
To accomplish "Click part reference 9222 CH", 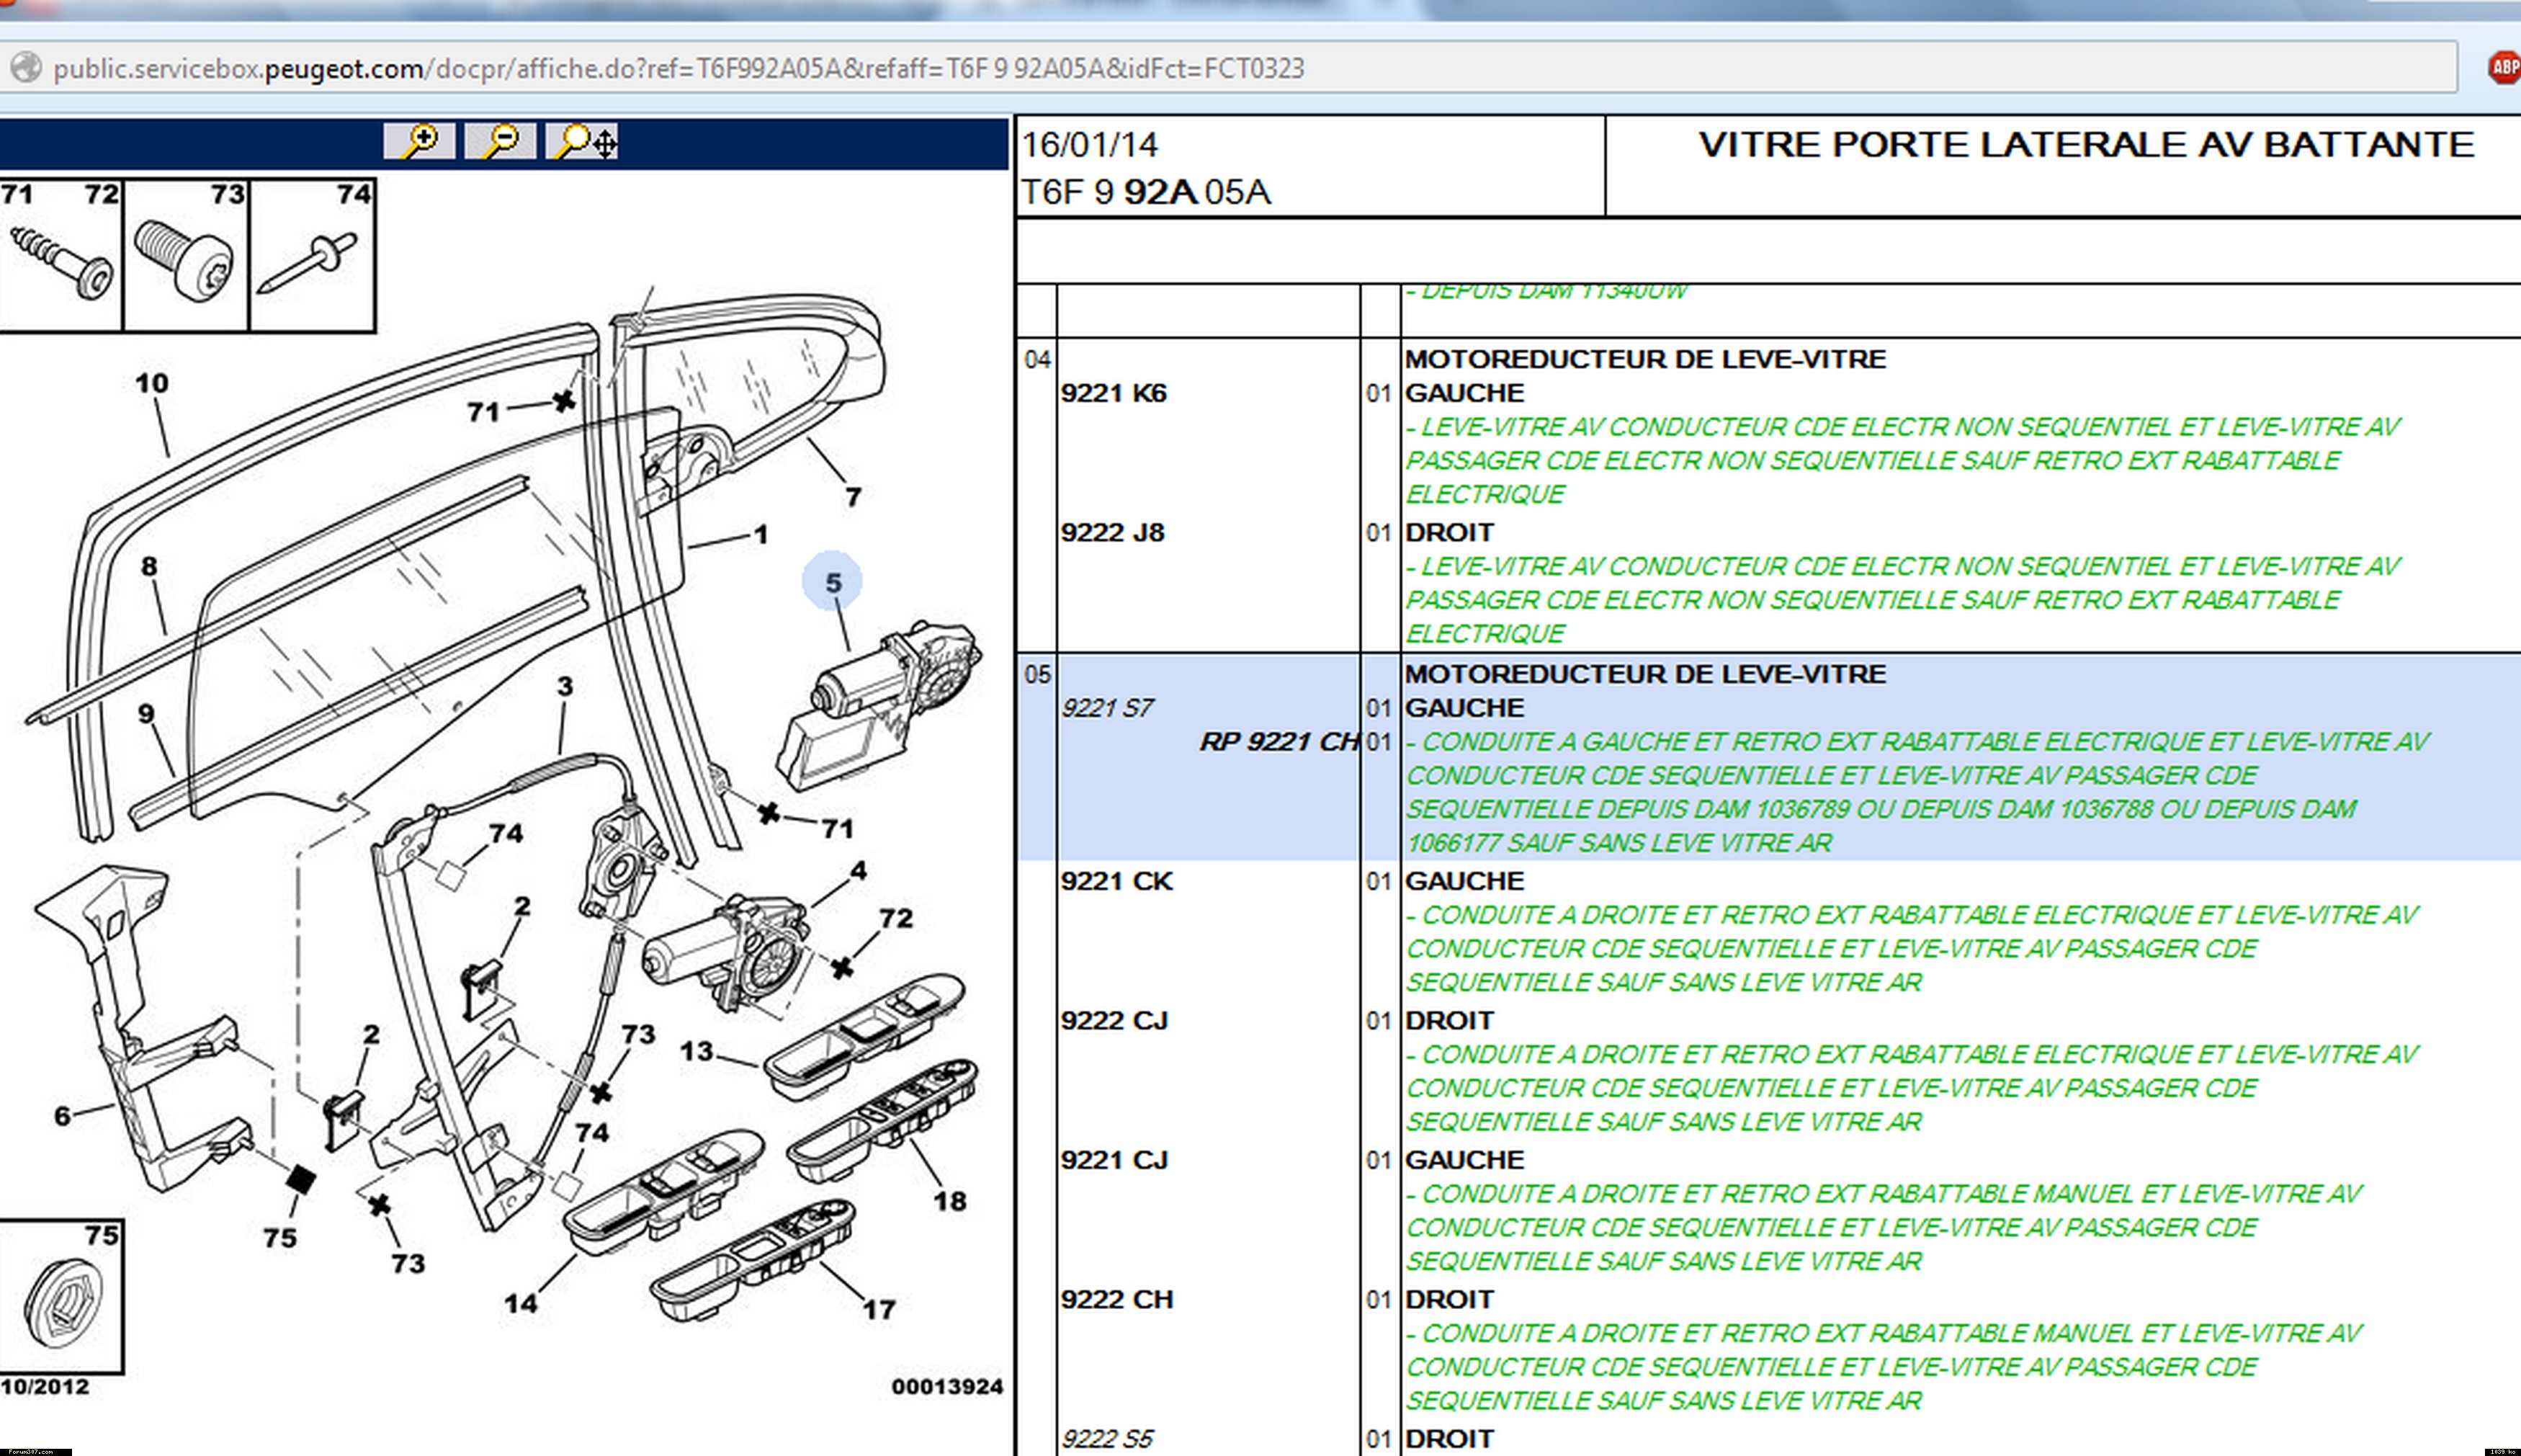I will pyautogui.click(x=1116, y=1299).
